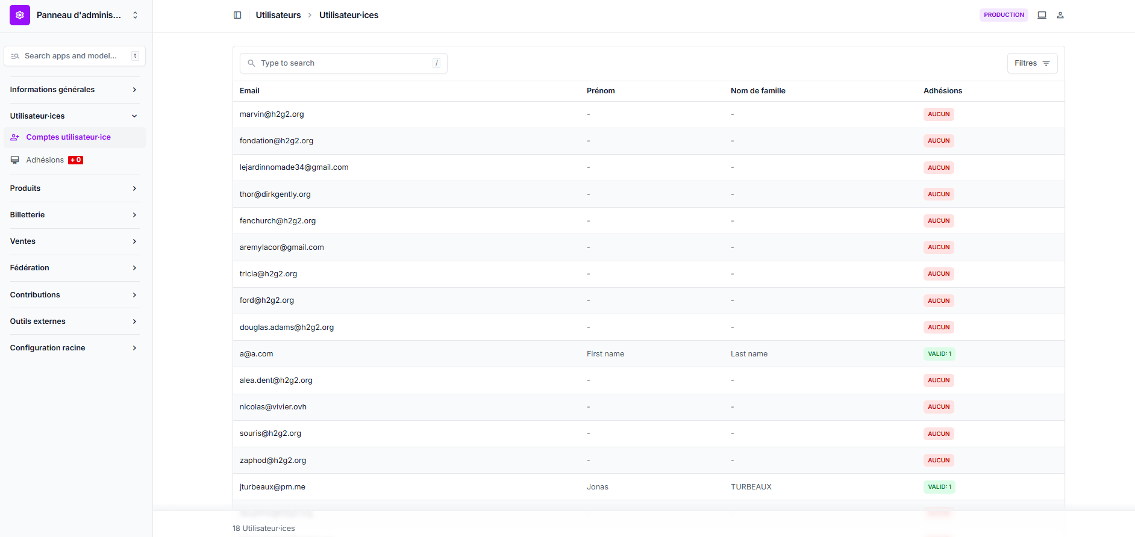Toggle the sidebar collapse icon

pos(237,15)
